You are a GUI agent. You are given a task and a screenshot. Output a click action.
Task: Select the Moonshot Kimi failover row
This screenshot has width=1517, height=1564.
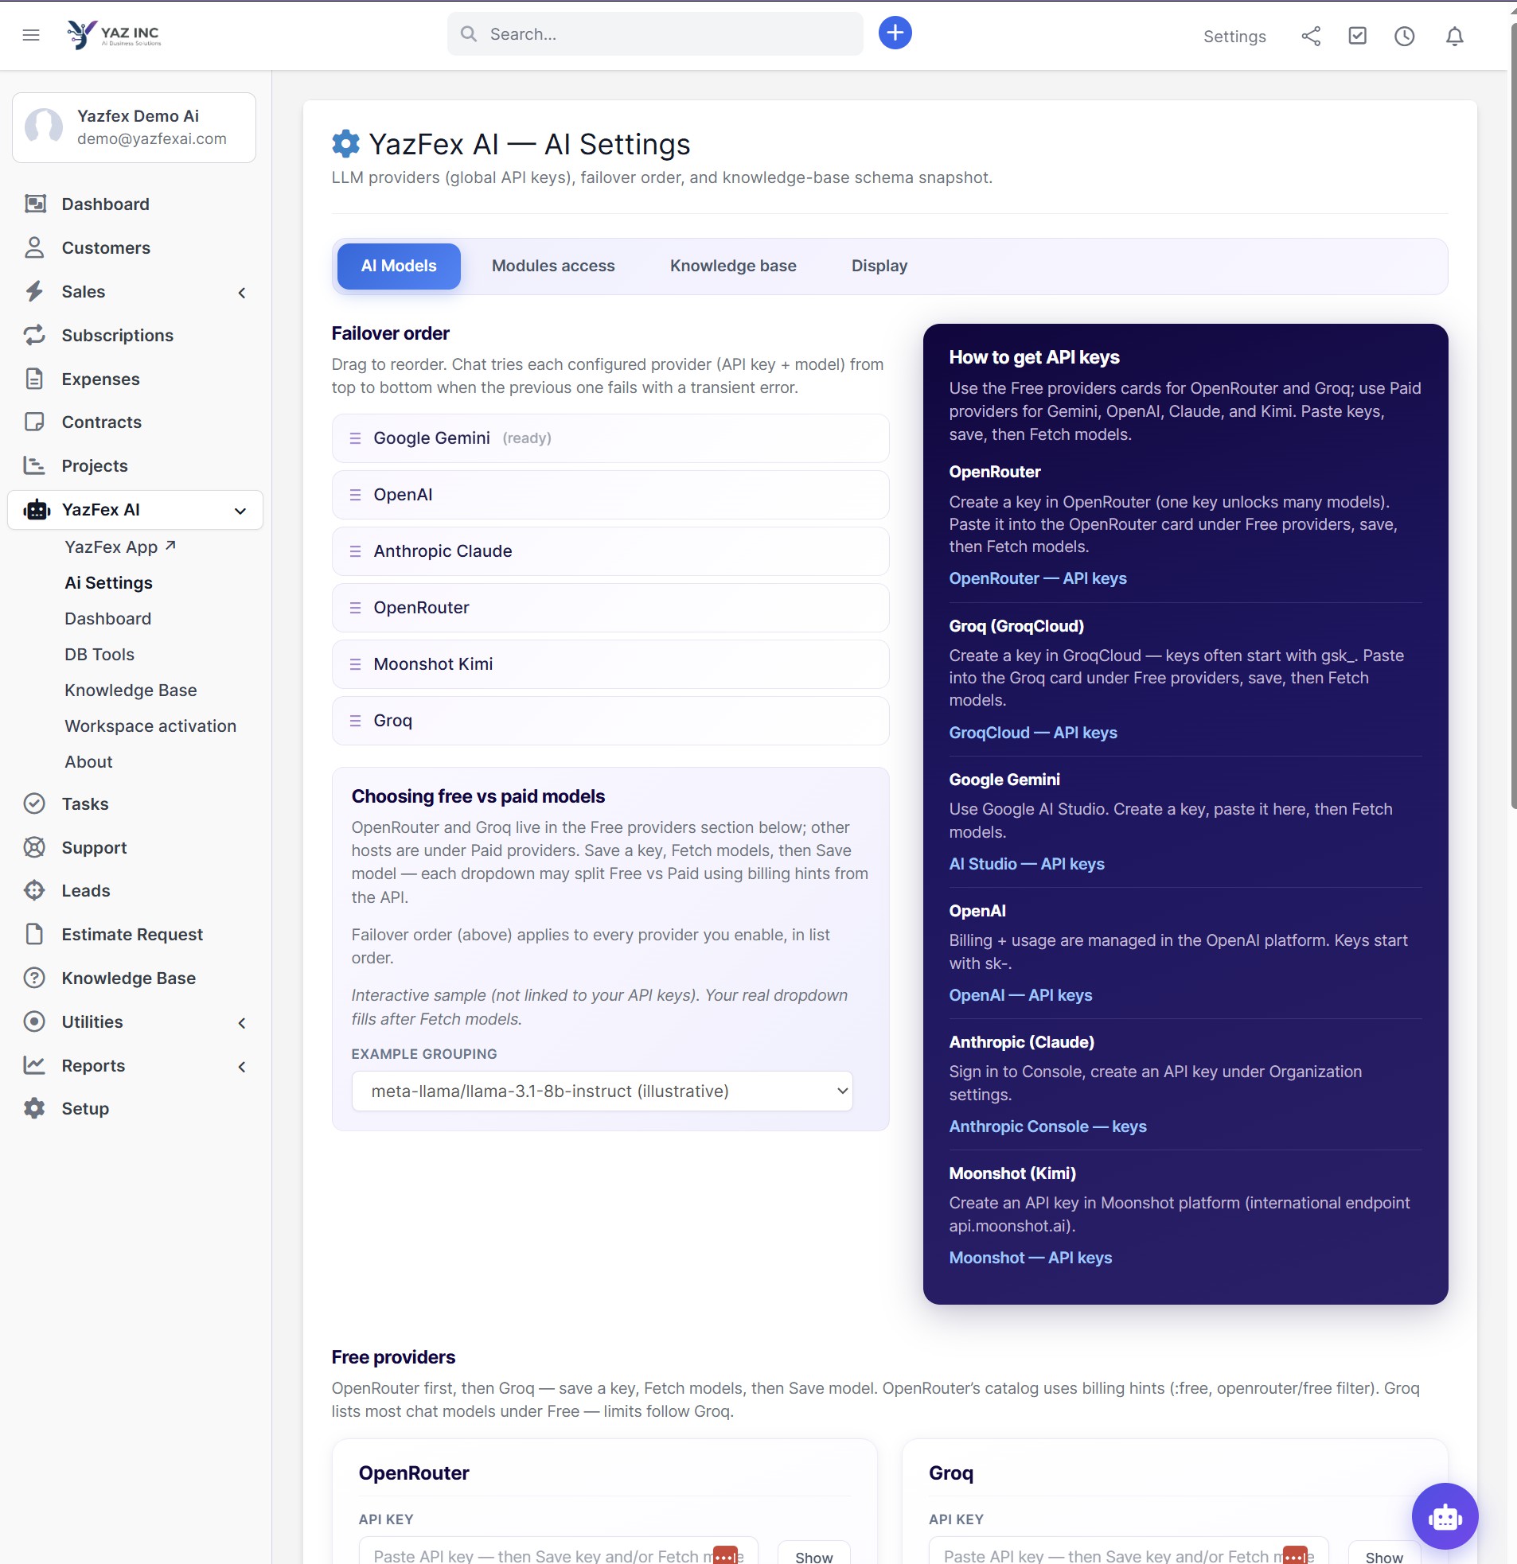(610, 664)
